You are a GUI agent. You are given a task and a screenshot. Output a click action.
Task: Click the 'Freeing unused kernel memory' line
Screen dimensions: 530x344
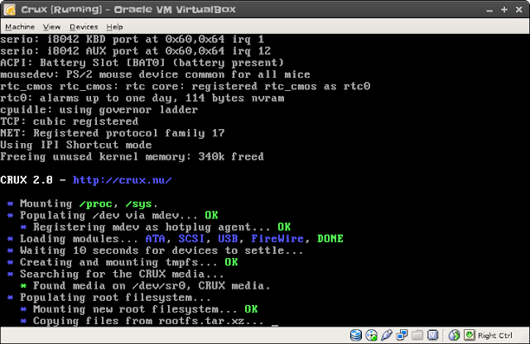[x=132, y=156]
